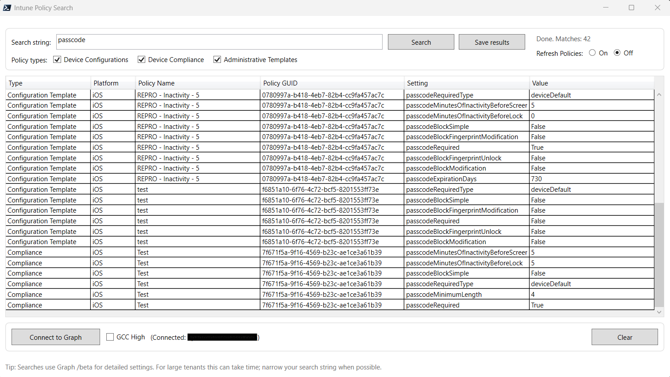Click Compliance passcodeBlockSimple setting cell
This screenshot has height=377, width=670.
[x=467, y=273]
